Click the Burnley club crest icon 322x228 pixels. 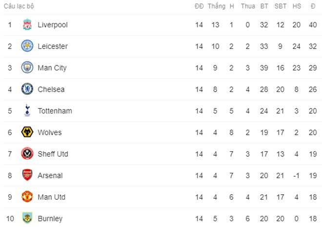click(27, 218)
